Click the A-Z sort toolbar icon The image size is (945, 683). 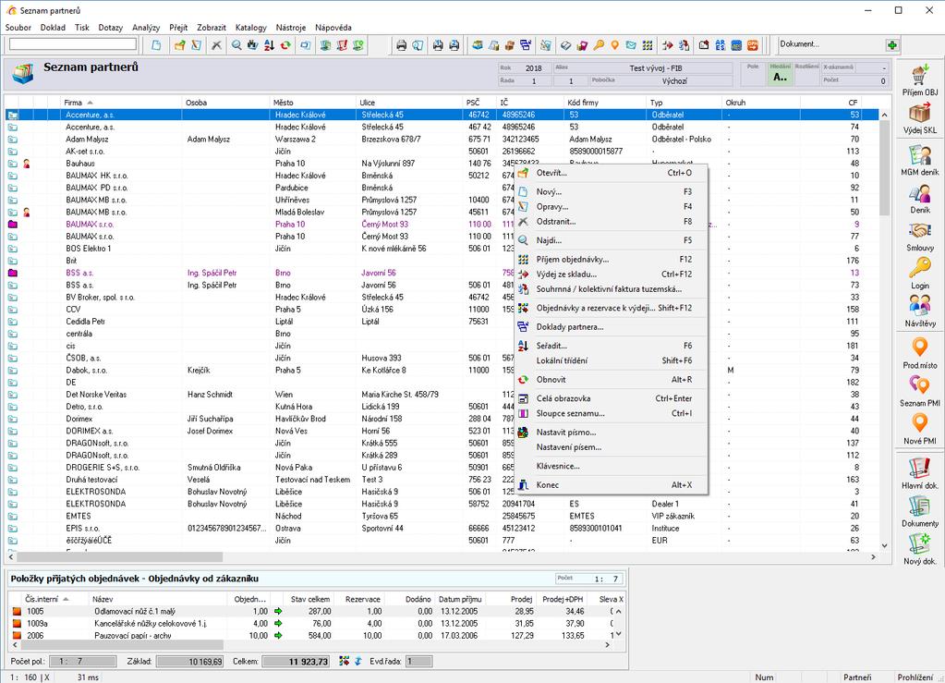point(269,45)
